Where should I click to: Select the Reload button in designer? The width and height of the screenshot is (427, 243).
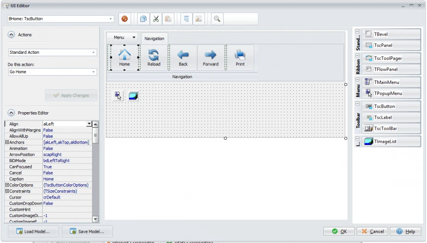point(154,58)
